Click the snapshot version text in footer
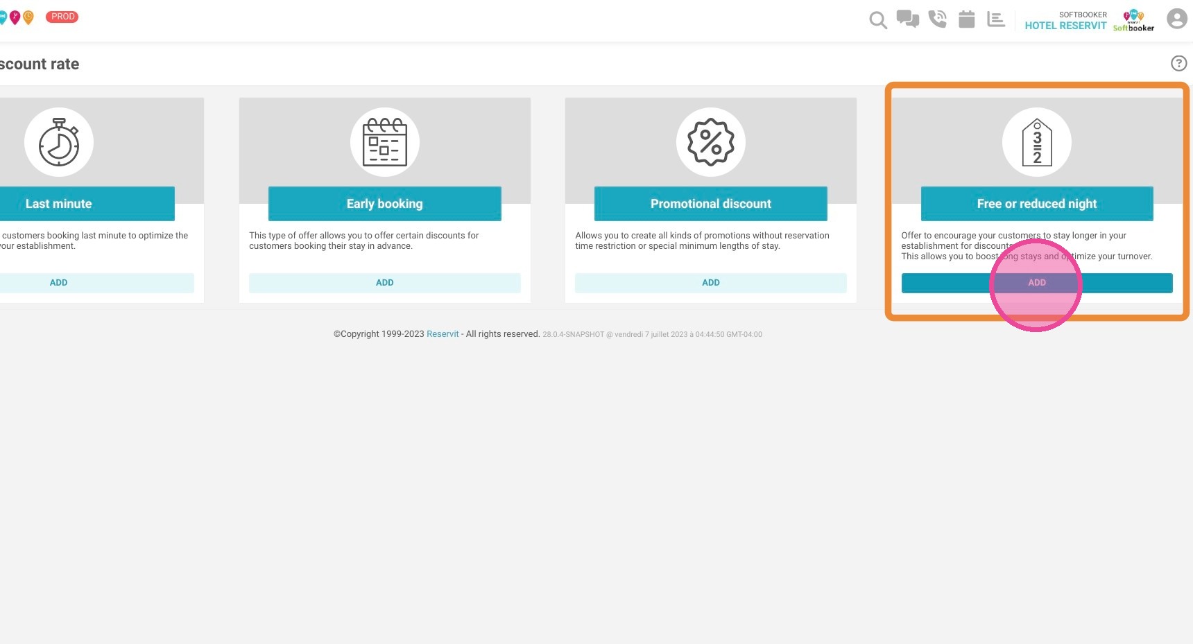The width and height of the screenshot is (1193, 644). click(652, 334)
